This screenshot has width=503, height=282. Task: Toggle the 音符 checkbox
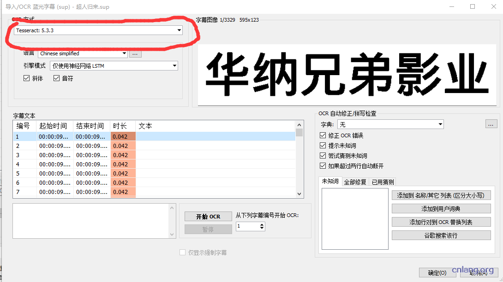point(56,78)
